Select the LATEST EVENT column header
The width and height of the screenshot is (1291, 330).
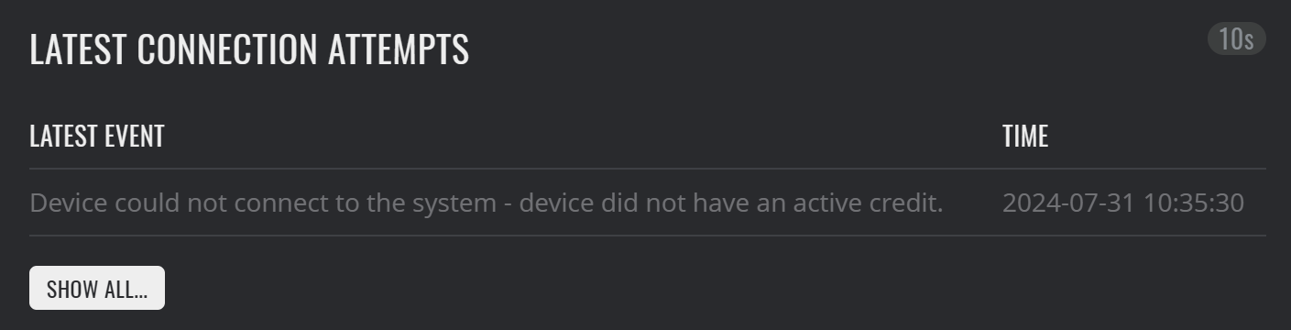point(97,137)
